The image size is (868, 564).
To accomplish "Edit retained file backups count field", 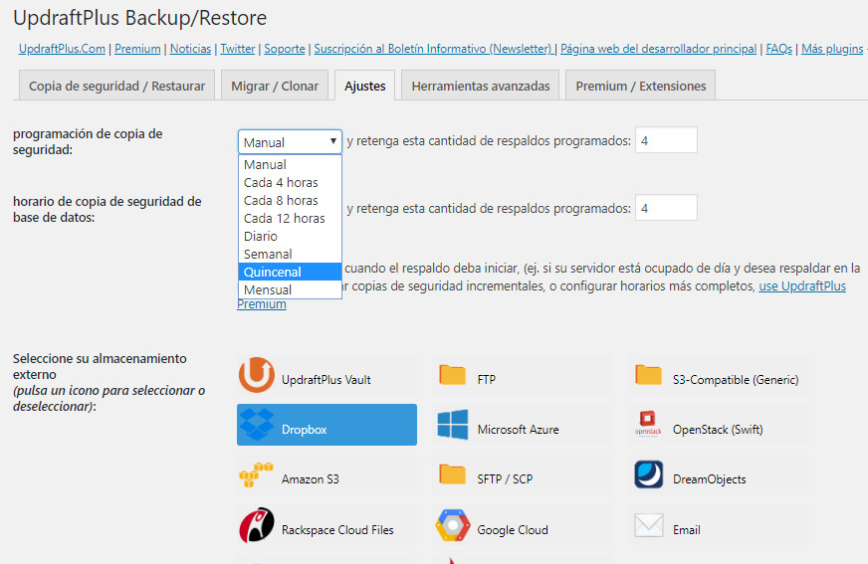I will [666, 140].
